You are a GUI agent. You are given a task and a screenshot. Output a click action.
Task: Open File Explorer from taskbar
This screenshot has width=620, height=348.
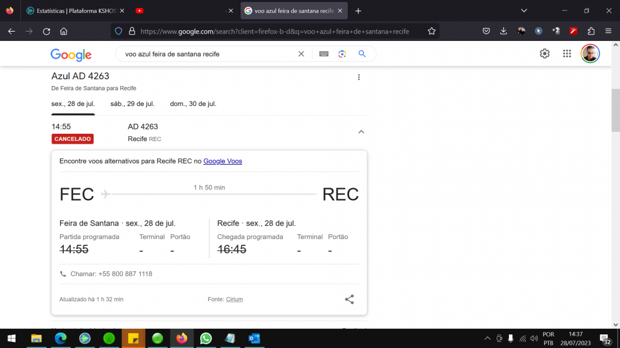click(37, 339)
